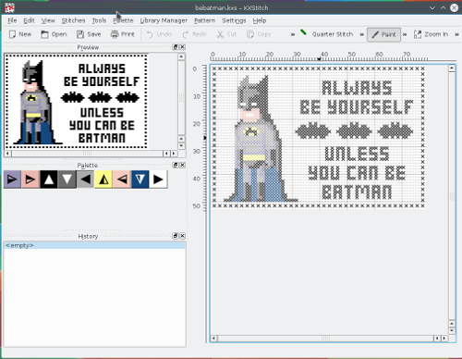
Task: Select the black palette swatch with white triangle
Action: click(49, 179)
